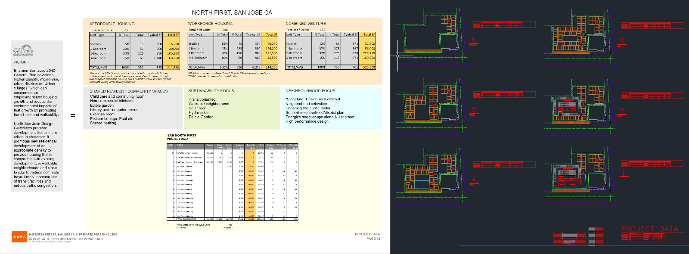Click the white crosshair cursor in CAD view
689x254 pixels.
(x=397, y=56)
